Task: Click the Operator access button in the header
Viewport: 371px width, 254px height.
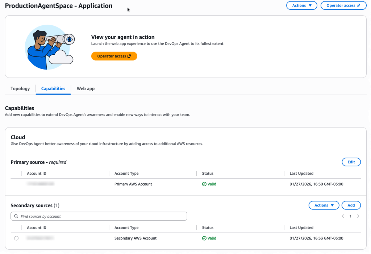Action: tap(343, 5)
